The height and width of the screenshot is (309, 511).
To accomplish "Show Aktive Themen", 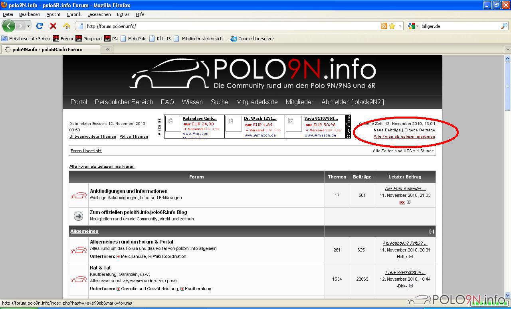I will point(134,137).
